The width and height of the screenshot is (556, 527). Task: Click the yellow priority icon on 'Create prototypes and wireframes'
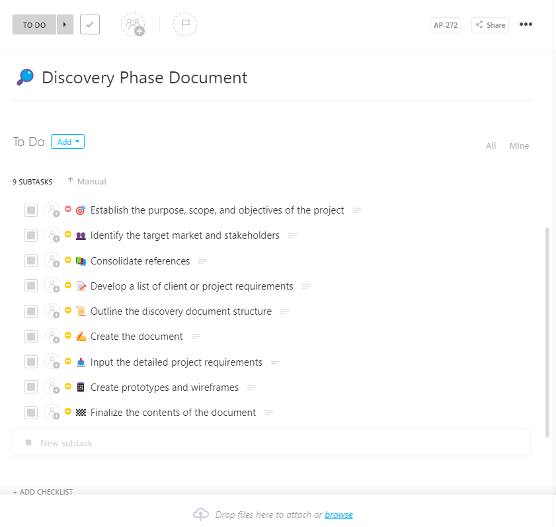[67, 387]
